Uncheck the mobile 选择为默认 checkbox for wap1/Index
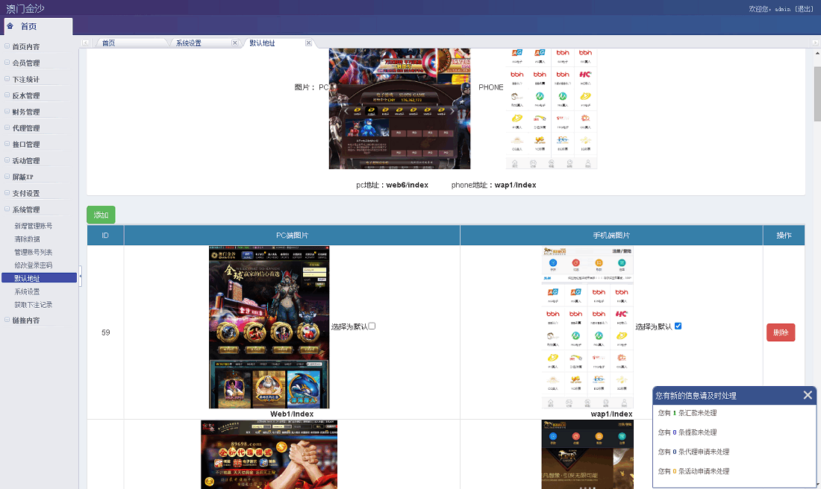The width and height of the screenshot is (821, 489). click(x=678, y=326)
